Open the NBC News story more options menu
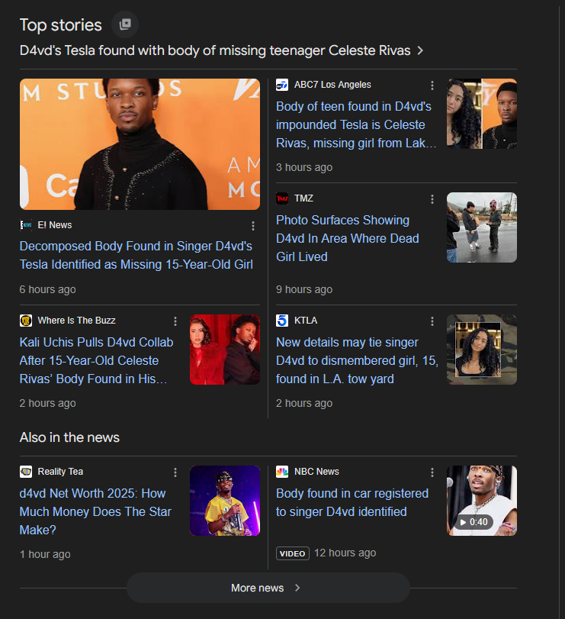The image size is (565, 619). (x=432, y=472)
